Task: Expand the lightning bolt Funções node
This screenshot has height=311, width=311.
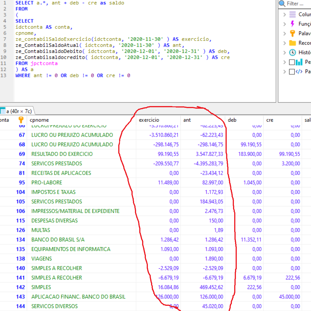Action: (285, 24)
